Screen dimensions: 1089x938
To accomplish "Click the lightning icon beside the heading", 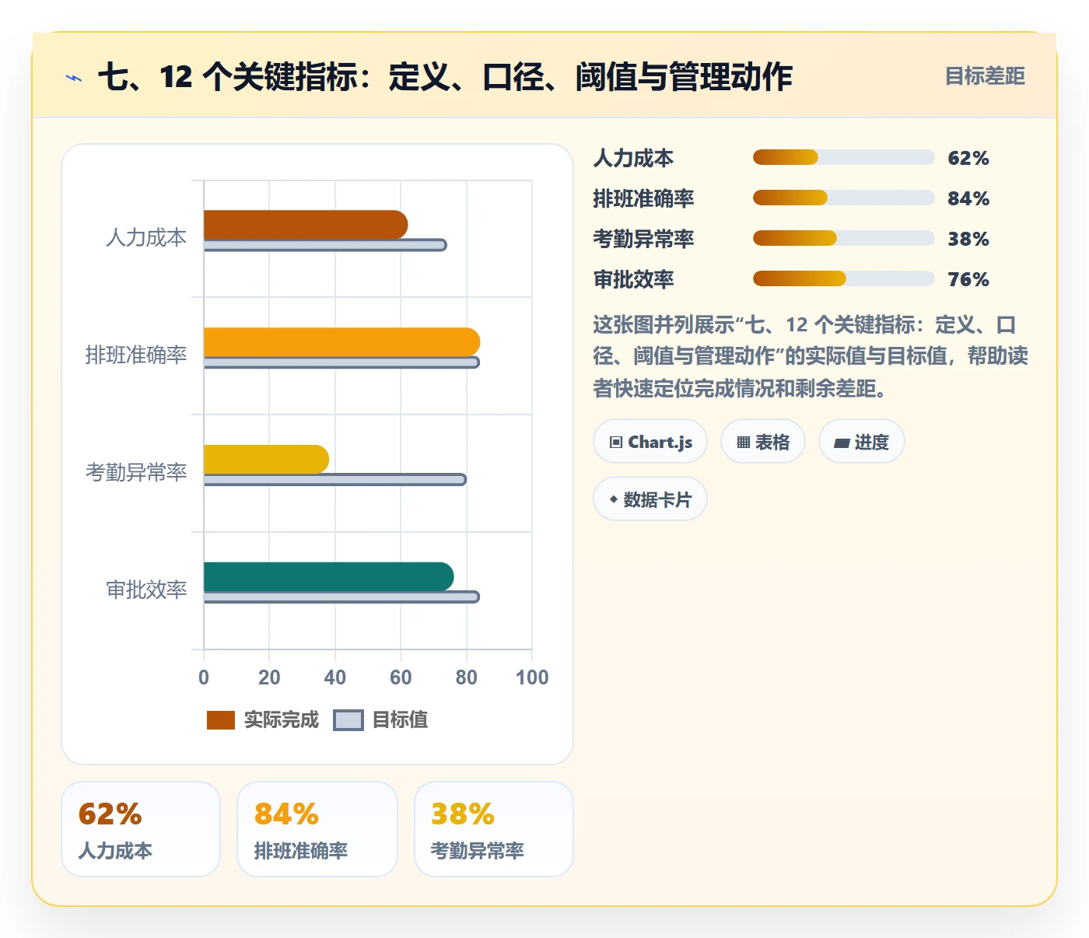I will (74, 78).
